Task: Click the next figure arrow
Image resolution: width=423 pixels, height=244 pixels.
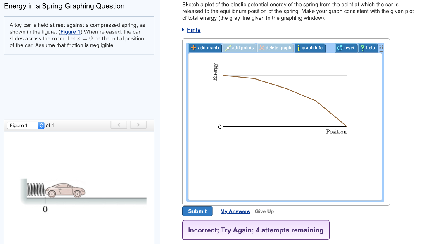Action: tap(138, 124)
